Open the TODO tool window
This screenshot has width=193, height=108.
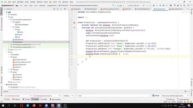point(7,99)
